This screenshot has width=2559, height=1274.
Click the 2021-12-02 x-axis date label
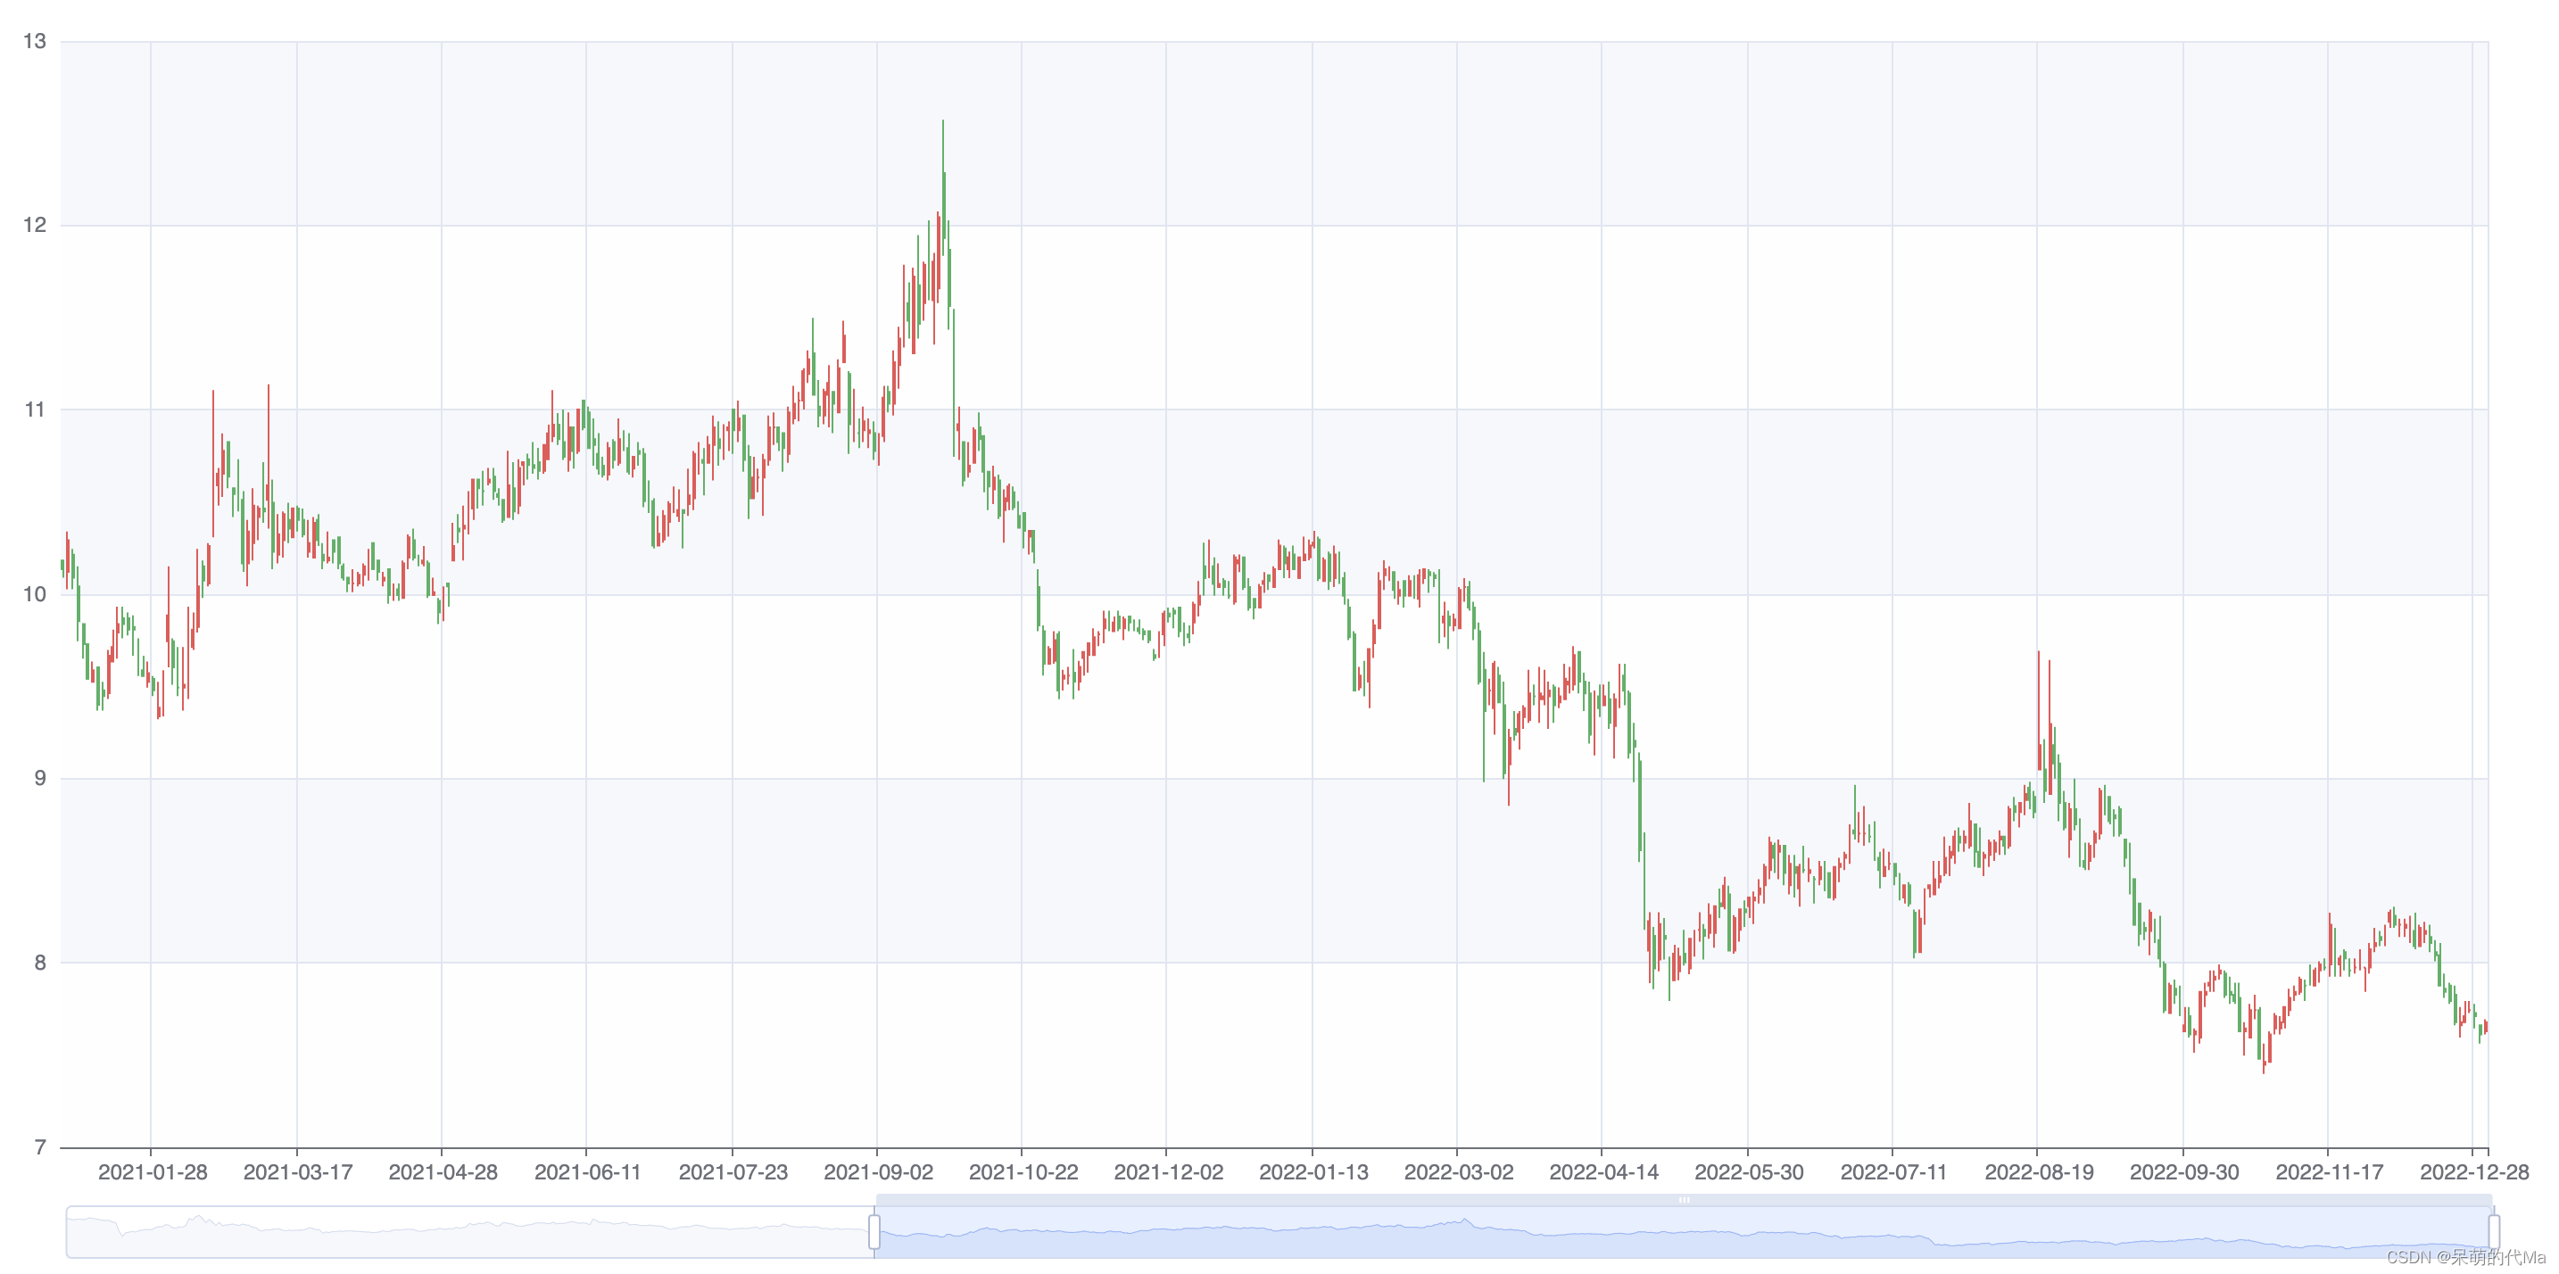(1168, 1171)
